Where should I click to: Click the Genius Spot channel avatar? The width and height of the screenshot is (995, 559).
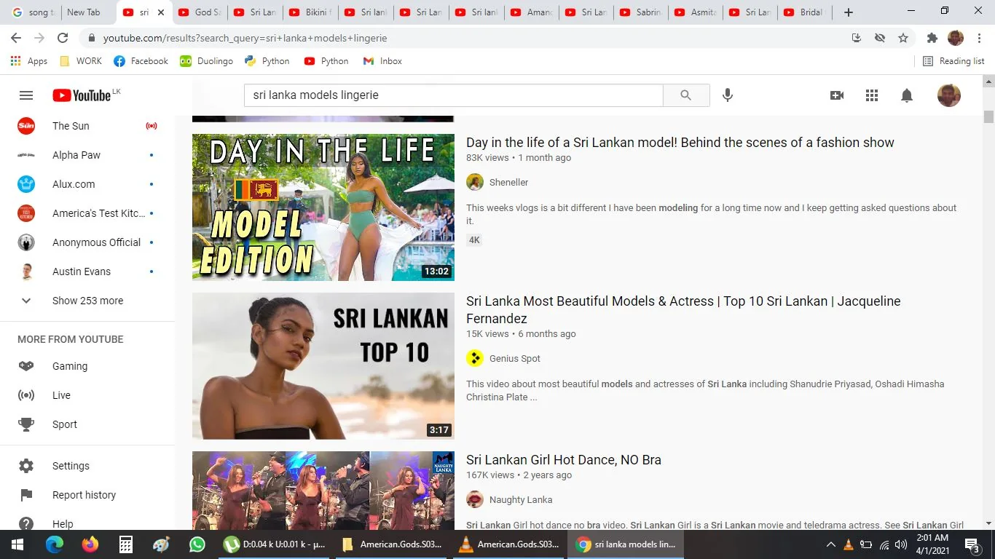(x=475, y=358)
